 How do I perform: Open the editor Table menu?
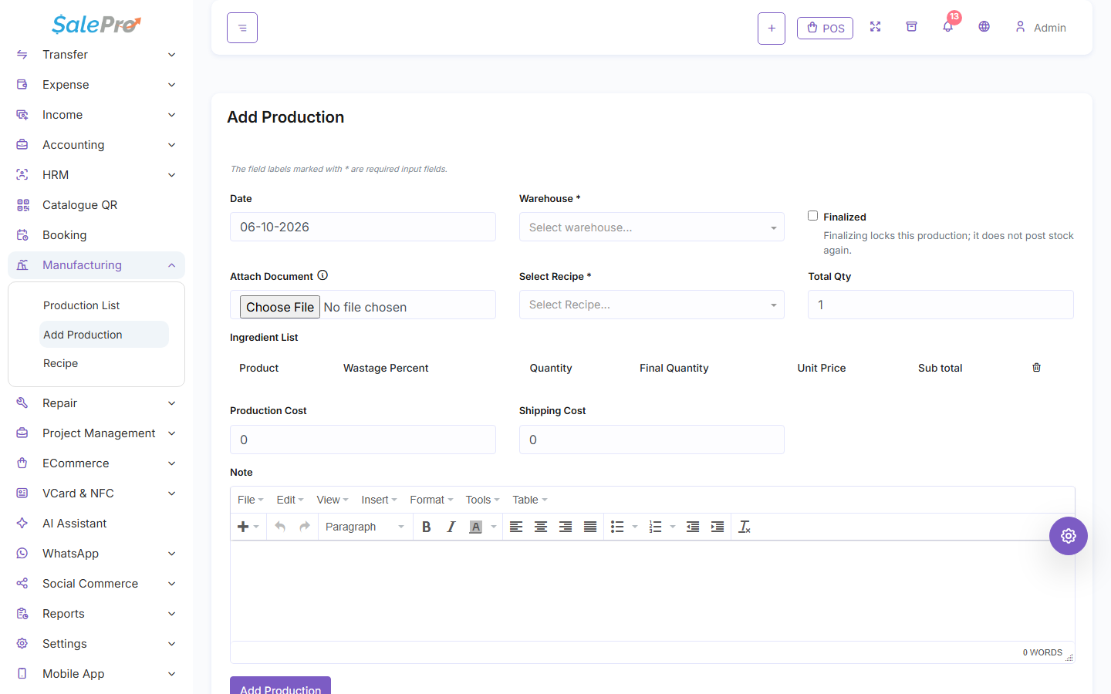[530, 500]
